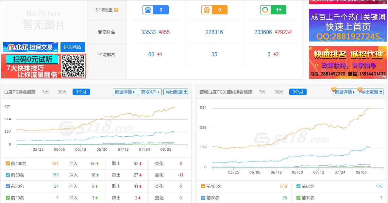388x203 pixels.
Task: Open 数据详情 in 整域百度PC关键词 panel
Action: point(345,92)
